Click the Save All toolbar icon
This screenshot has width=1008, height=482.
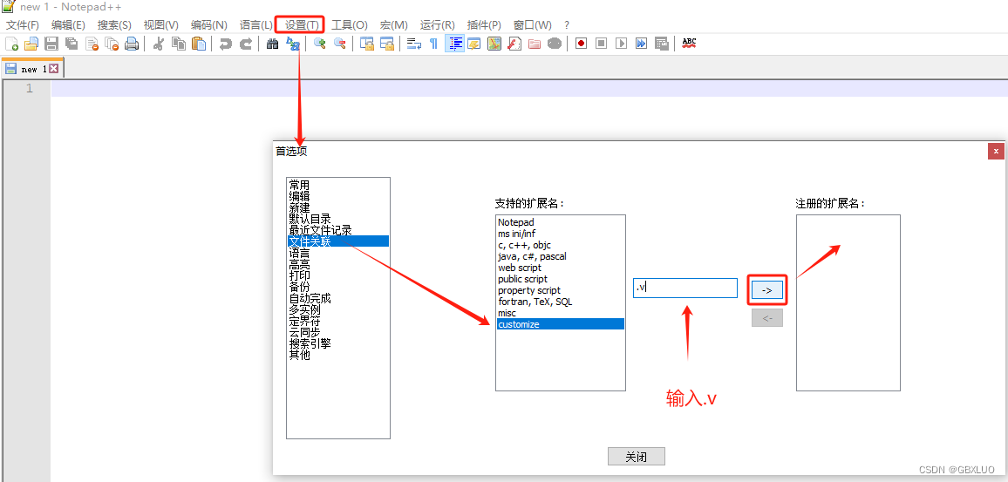72,44
